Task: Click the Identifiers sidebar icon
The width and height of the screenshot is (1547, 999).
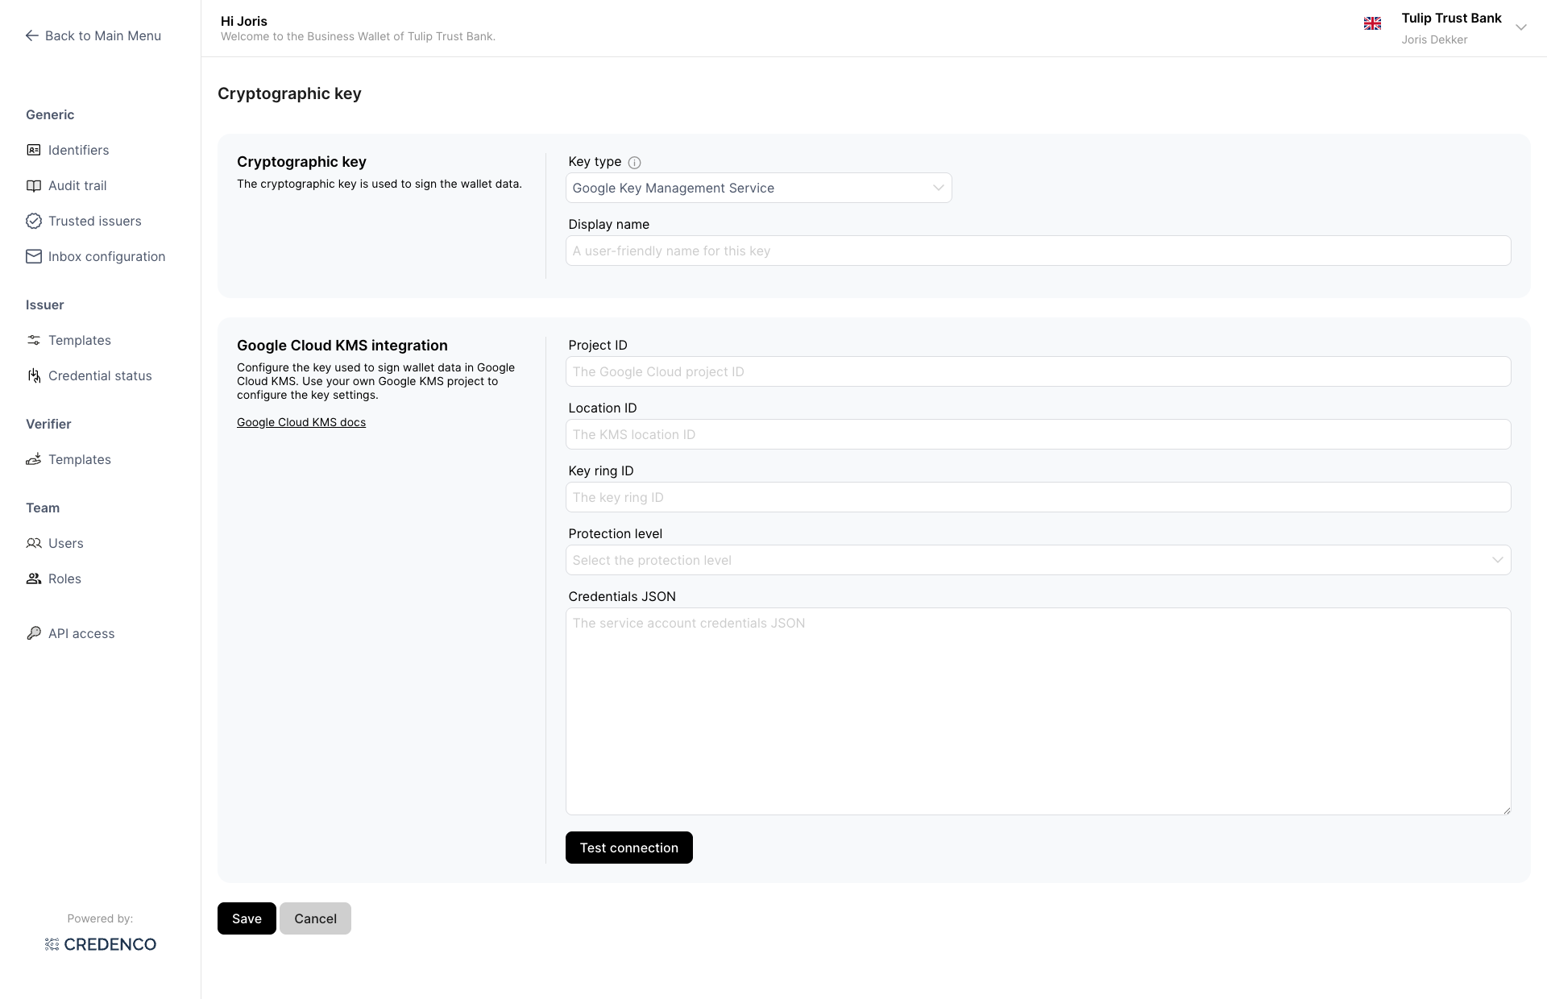Action: pyautogui.click(x=34, y=150)
